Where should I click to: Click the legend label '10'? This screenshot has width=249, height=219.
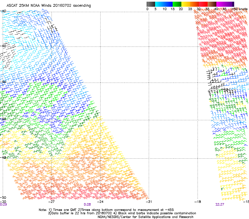[165, 9]
